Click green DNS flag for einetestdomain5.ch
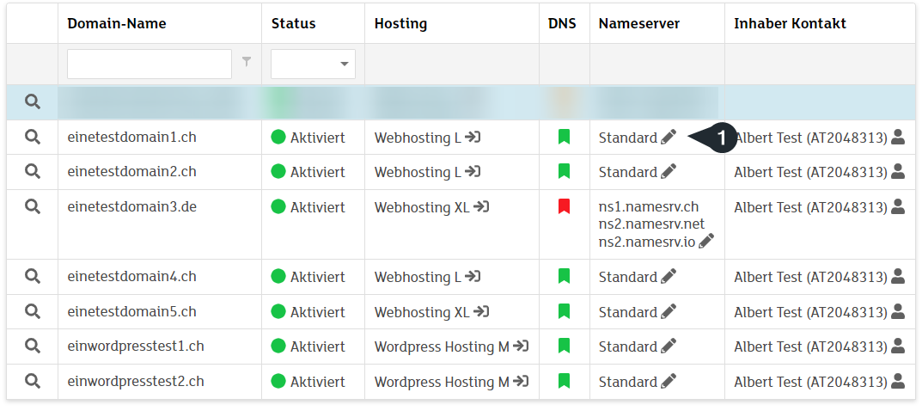 (x=564, y=311)
